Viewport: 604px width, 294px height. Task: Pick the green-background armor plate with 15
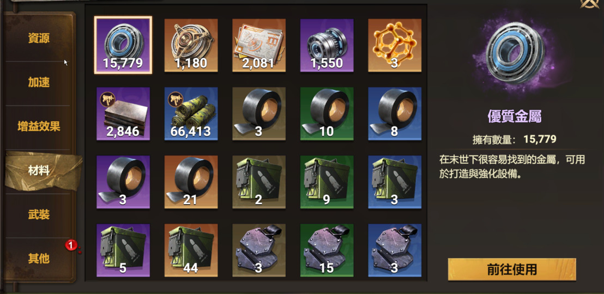tap(327, 250)
